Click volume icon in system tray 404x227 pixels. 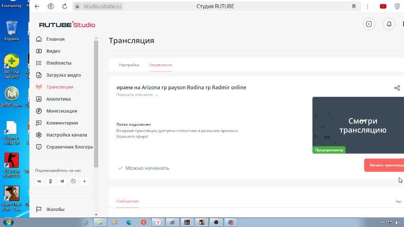click(397, 223)
